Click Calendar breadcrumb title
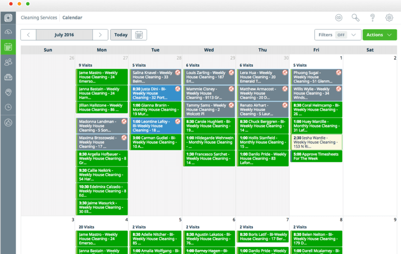 pyautogui.click(x=72, y=18)
